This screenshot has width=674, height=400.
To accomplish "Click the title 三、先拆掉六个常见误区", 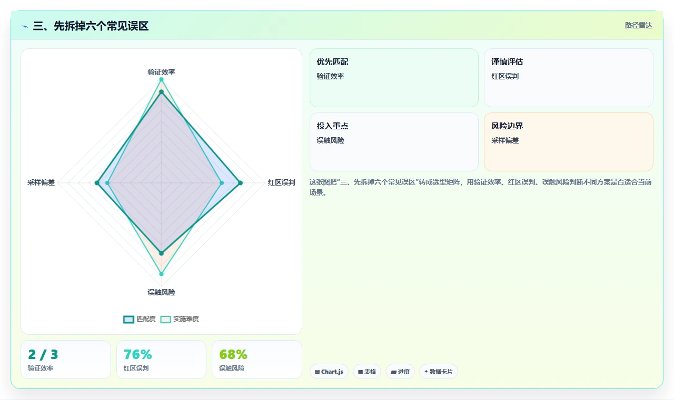I will coord(91,26).
